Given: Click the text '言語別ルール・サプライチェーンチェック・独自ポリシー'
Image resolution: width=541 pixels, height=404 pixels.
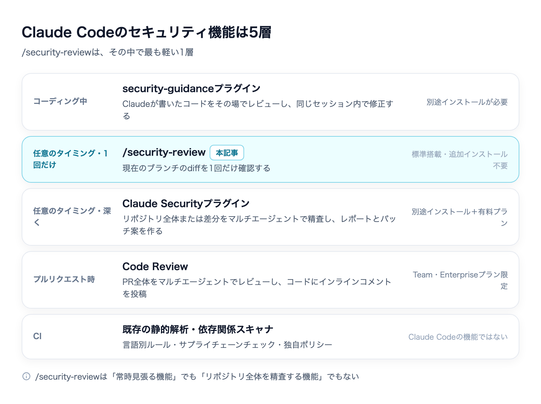Looking at the screenshot, I should pyautogui.click(x=227, y=345).
